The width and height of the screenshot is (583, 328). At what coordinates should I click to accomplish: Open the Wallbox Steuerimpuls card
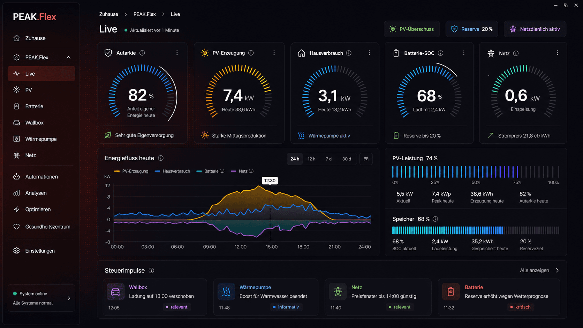[155, 297]
